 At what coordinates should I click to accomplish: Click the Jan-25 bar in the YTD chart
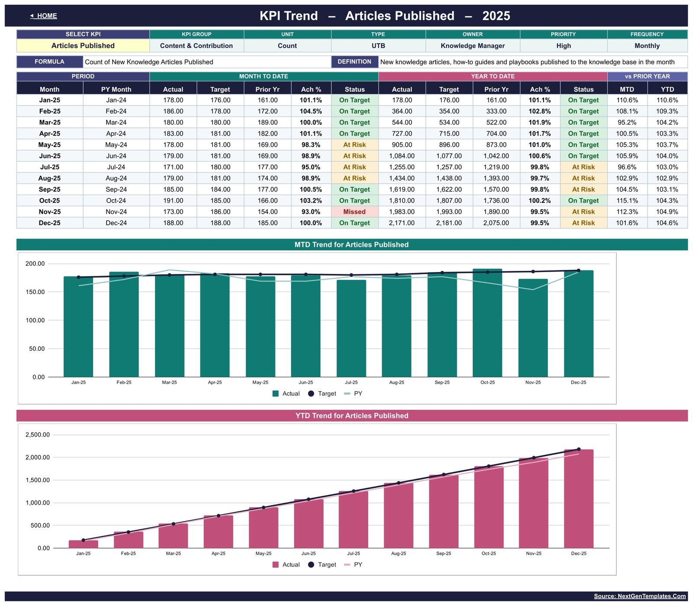coord(83,544)
